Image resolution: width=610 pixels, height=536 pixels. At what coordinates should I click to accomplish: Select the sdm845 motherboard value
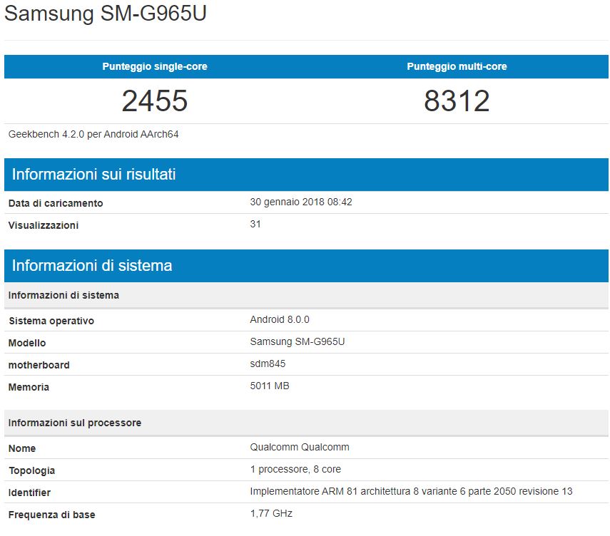pyautogui.click(x=268, y=364)
